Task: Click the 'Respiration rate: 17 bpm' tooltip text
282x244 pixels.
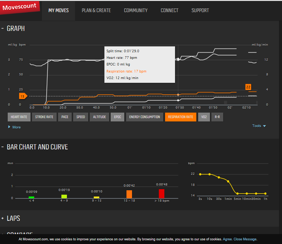Action: click(x=126, y=71)
